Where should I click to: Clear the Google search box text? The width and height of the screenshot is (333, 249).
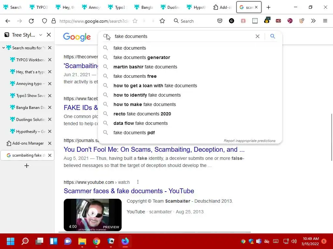(258, 36)
